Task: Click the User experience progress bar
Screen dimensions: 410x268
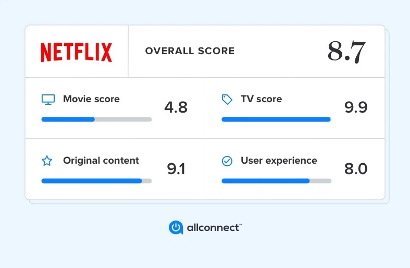Action: (276, 181)
